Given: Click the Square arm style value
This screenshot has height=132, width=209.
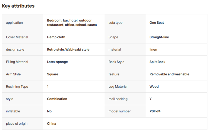Looking at the screenshot, I should coord(53,74).
